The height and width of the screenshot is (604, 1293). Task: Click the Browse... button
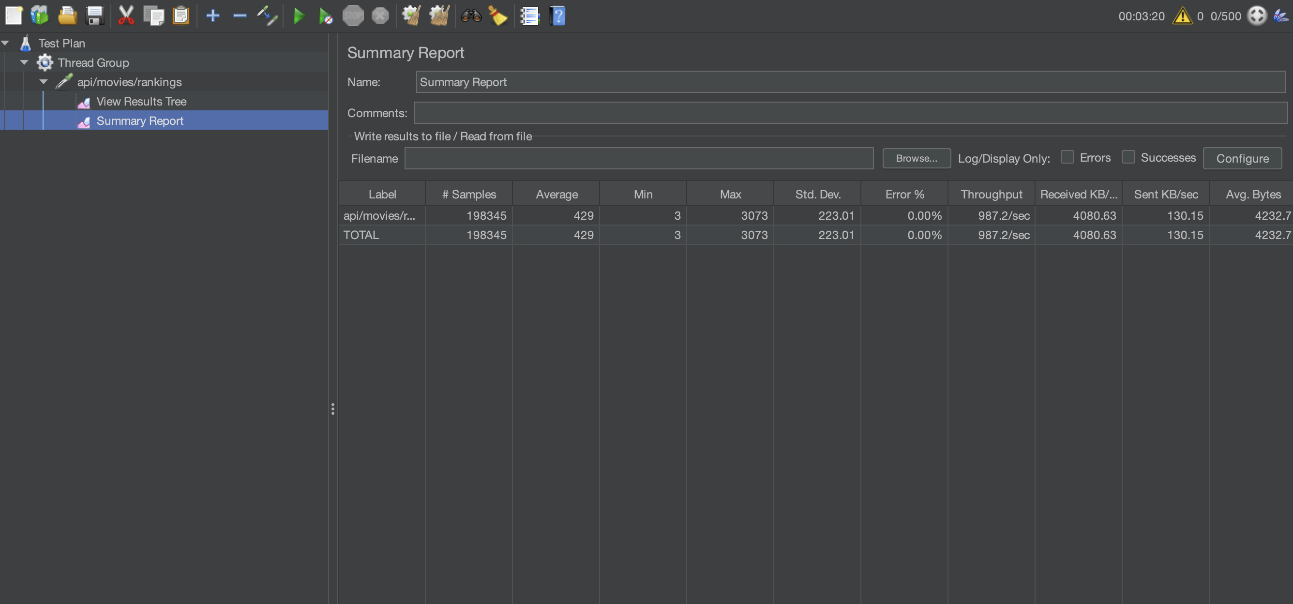pyautogui.click(x=916, y=158)
